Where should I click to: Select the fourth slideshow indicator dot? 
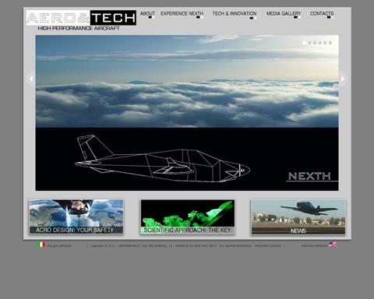pyautogui.click(x=320, y=43)
